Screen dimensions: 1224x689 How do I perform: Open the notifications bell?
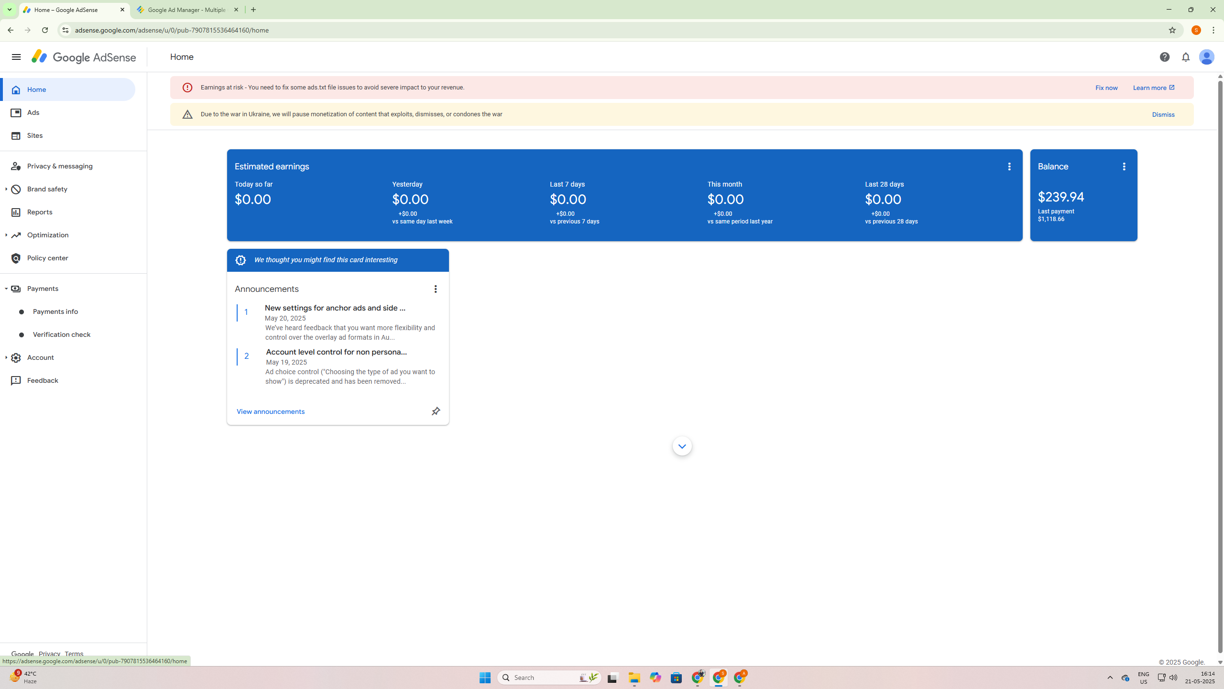coord(1186,57)
